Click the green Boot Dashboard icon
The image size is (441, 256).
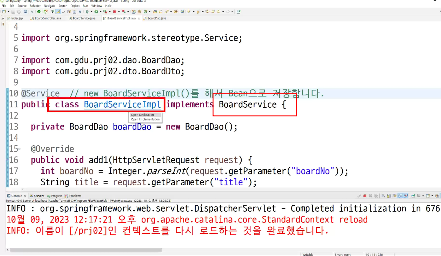(39, 12)
